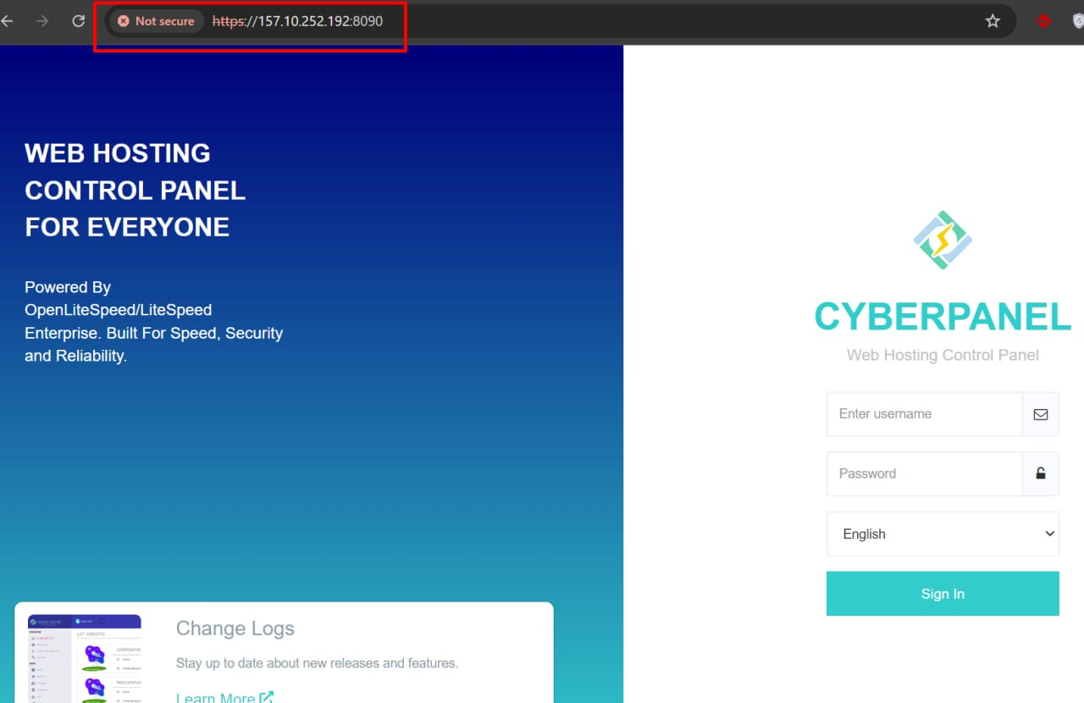Click the red browser extension icon
Screen dimensions: 1084x703
(x=1043, y=21)
